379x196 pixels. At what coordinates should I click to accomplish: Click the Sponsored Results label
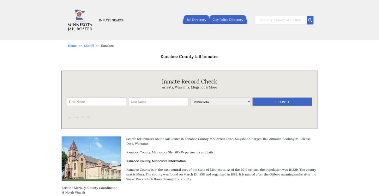coord(78,117)
